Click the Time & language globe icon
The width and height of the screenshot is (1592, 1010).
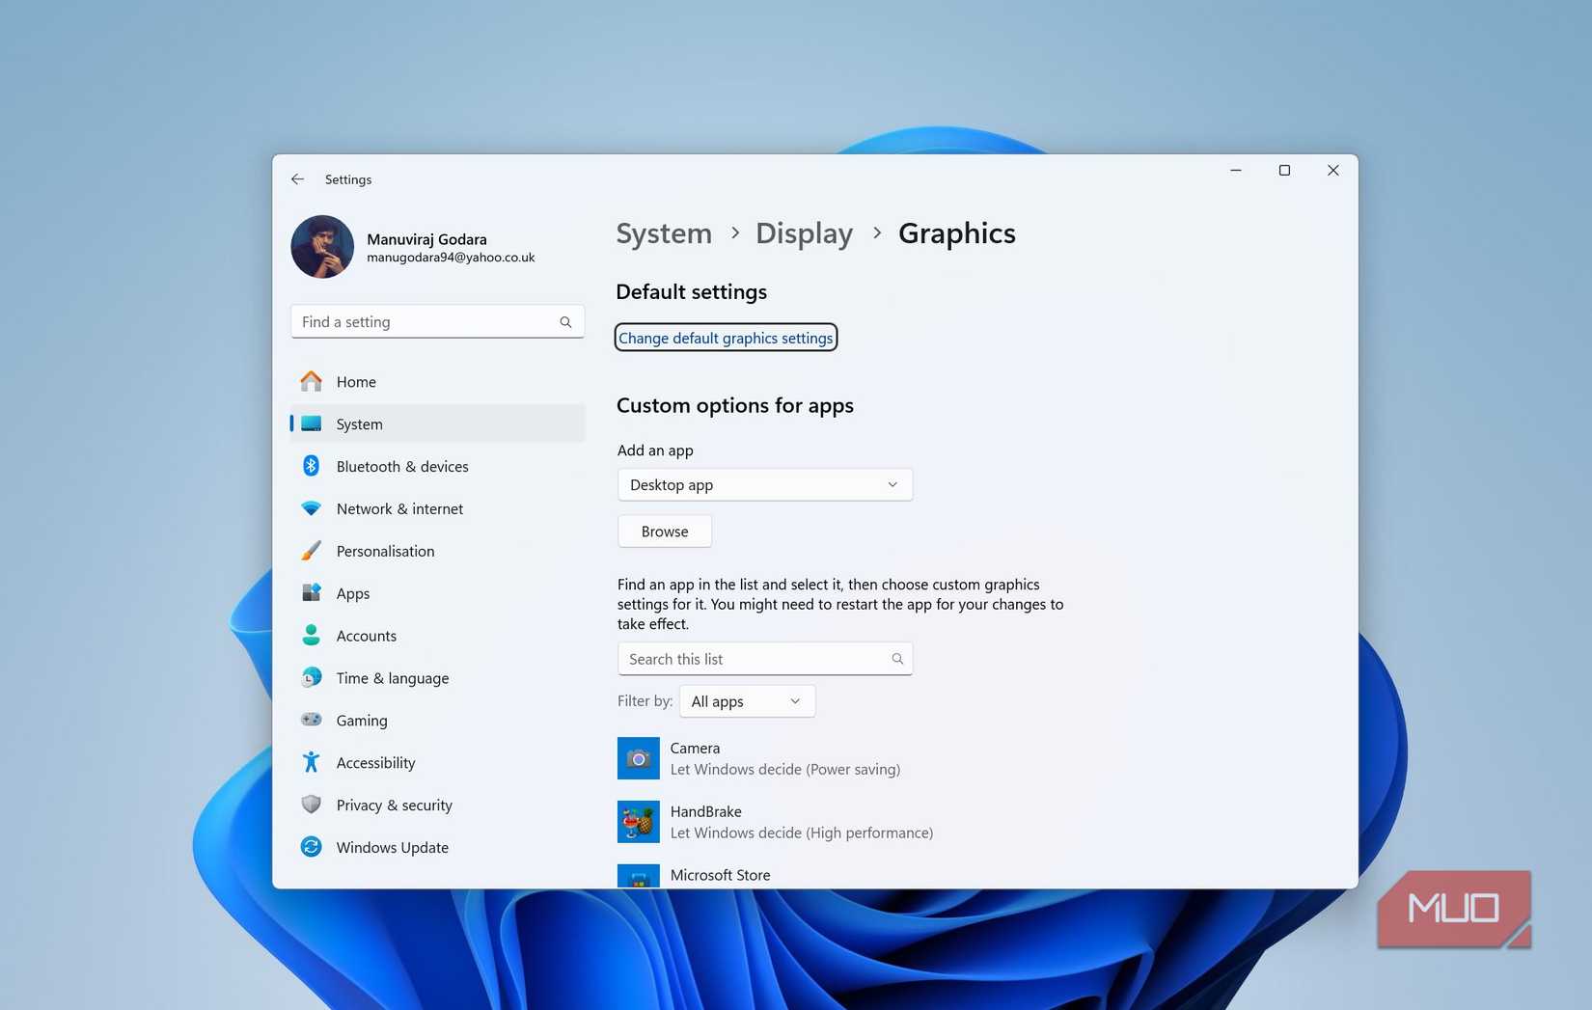point(311,677)
